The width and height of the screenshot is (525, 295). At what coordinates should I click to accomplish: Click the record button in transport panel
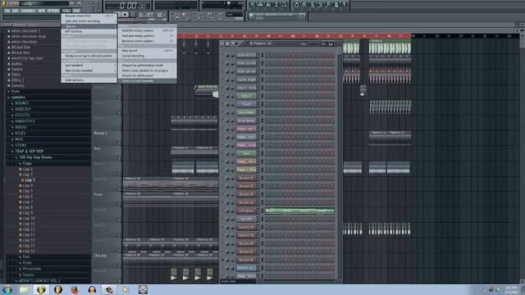(133, 15)
